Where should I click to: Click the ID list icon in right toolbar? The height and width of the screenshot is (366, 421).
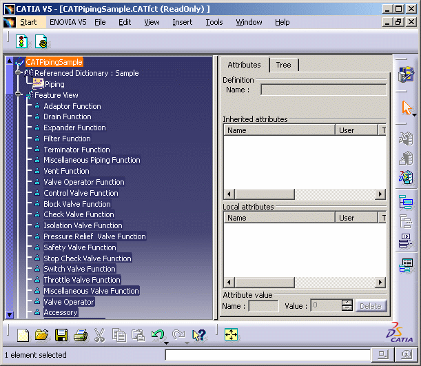tap(406, 241)
